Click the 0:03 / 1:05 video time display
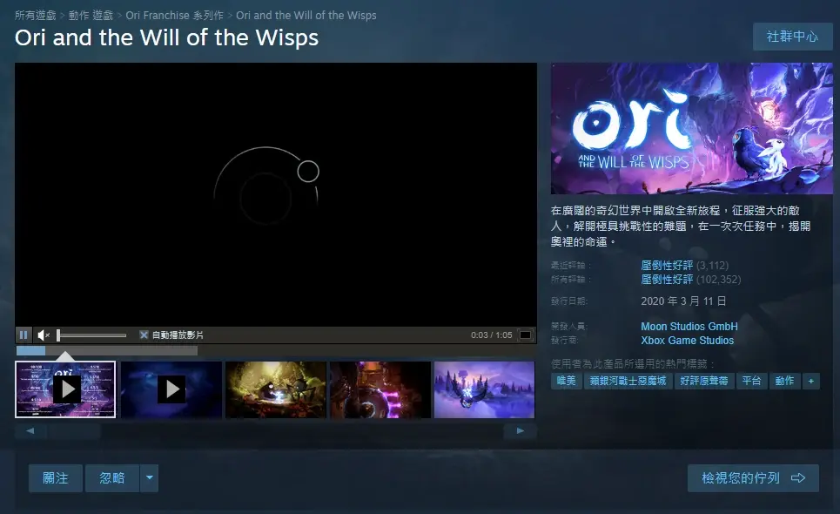The width and height of the screenshot is (840, 514). pos(491,335)
